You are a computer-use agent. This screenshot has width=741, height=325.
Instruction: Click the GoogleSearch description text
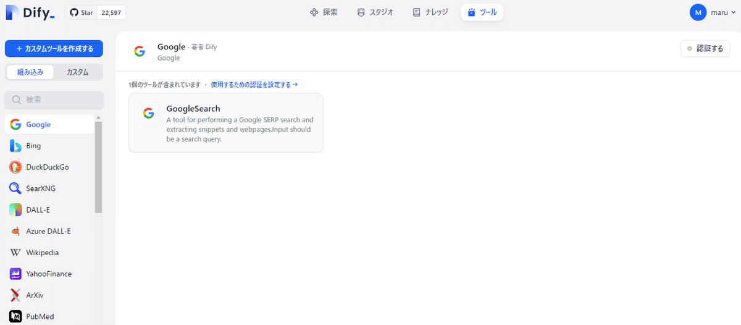(240, 129)
